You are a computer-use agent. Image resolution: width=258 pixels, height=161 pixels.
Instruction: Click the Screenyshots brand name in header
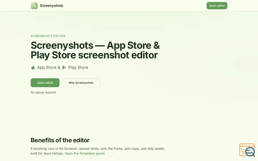(52, 5)
